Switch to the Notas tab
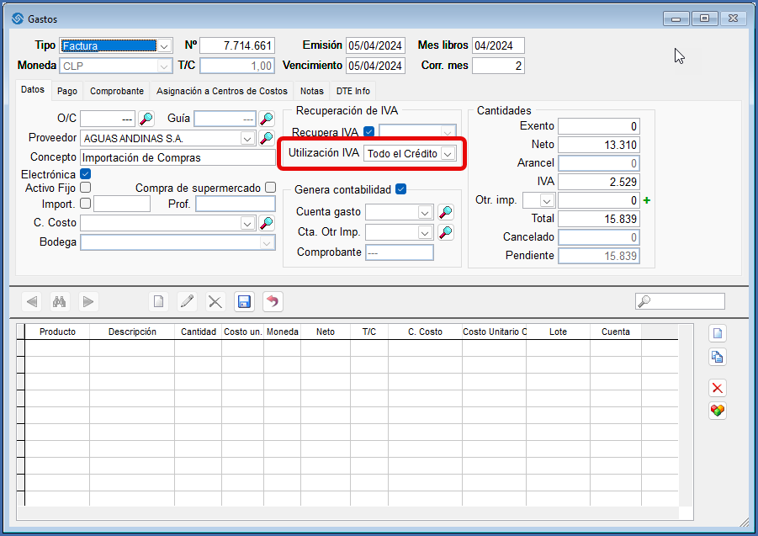This screenshot has width=758, height=536. [x=312, y=91]
